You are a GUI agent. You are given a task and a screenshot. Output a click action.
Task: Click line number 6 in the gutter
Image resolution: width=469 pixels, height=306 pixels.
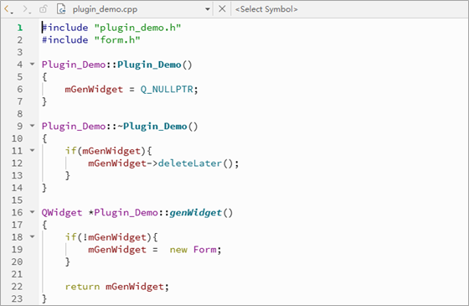pos(20,89)
